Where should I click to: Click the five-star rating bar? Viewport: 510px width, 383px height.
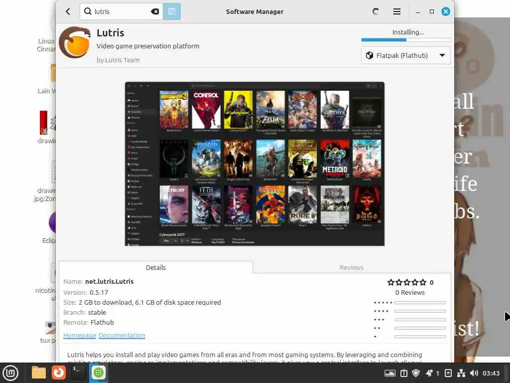pyautogui.click(x=420, y=303)
